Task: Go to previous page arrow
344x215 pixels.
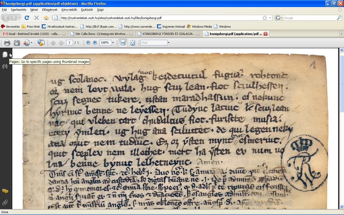Action: (x=53, y=43)
